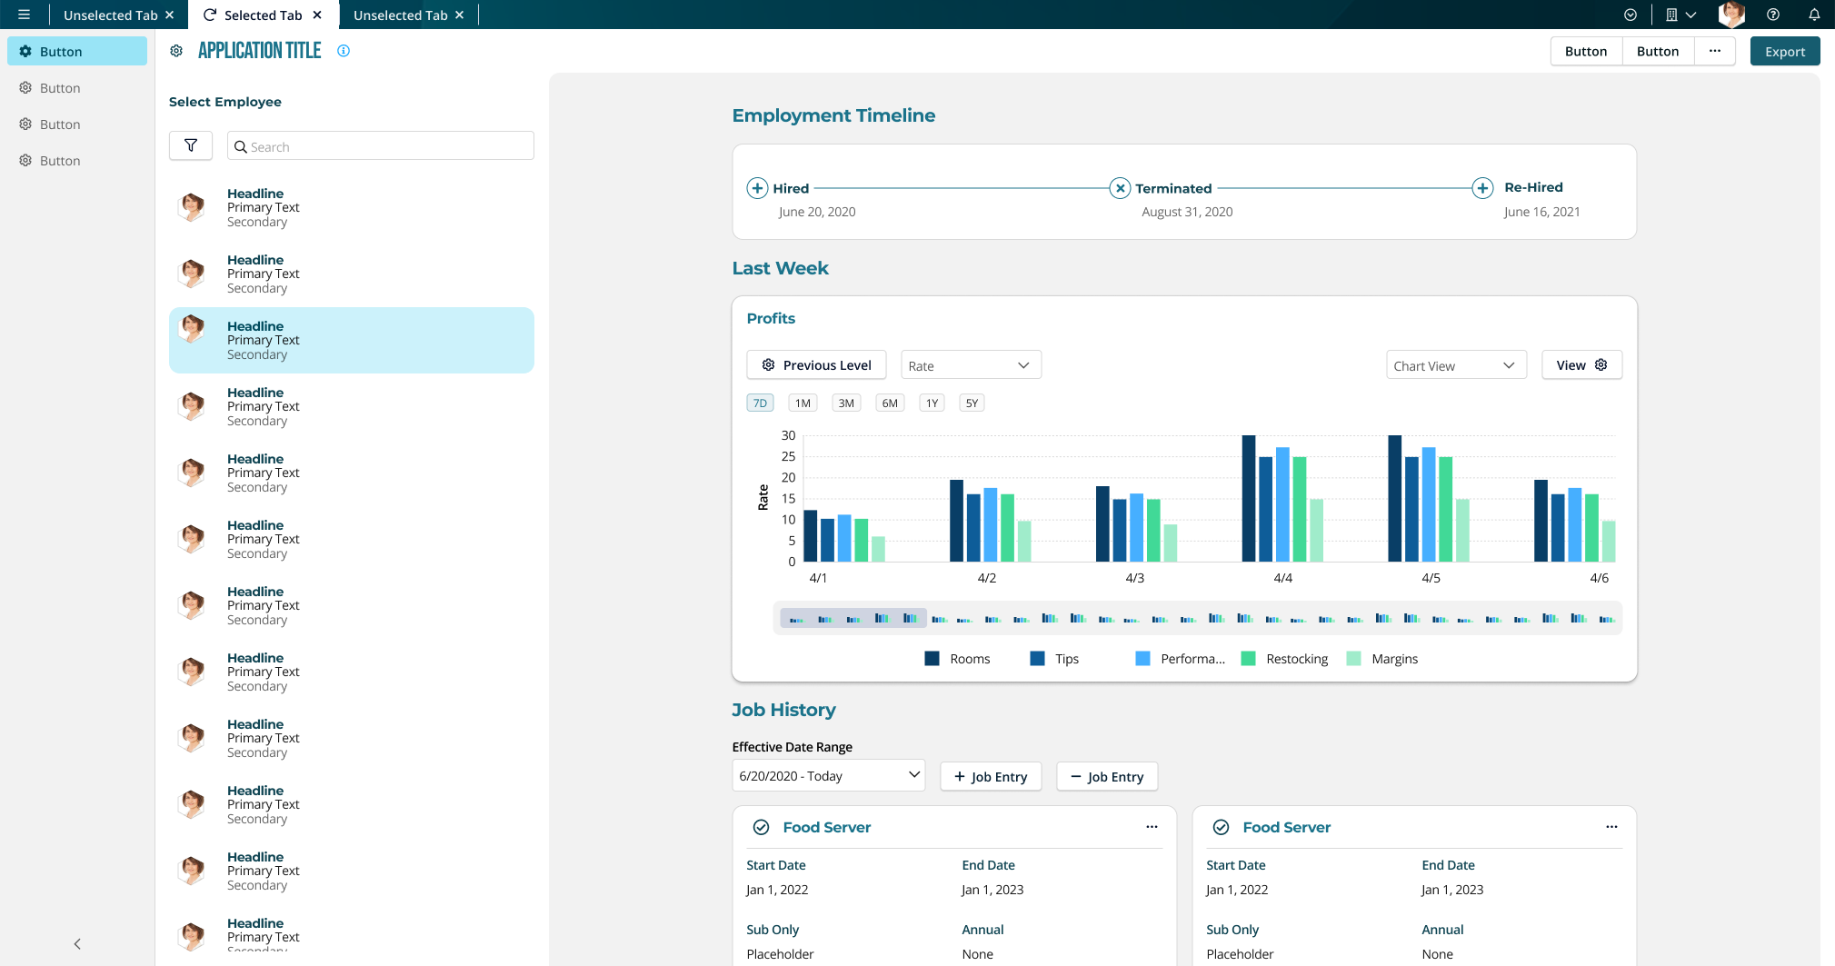Select the 5Y time range toggle
This screenshot has height=966, width=1835.
(x=972, y=403)
